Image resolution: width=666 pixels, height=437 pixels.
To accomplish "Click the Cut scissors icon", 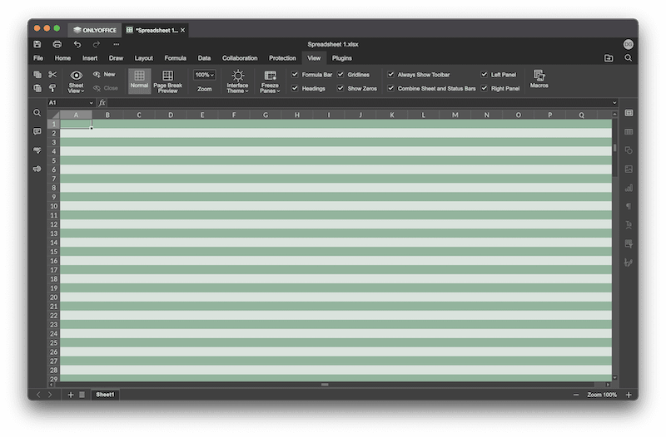I will point(52,75).
